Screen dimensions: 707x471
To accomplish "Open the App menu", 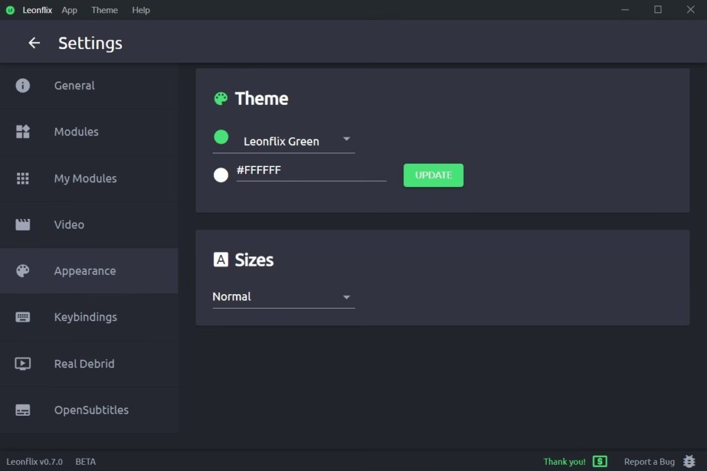I will (x=69, y=10).
